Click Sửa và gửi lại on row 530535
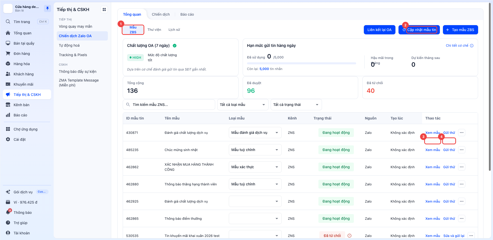The width and height of the screenshot is (493, 240). coord(454,236)
